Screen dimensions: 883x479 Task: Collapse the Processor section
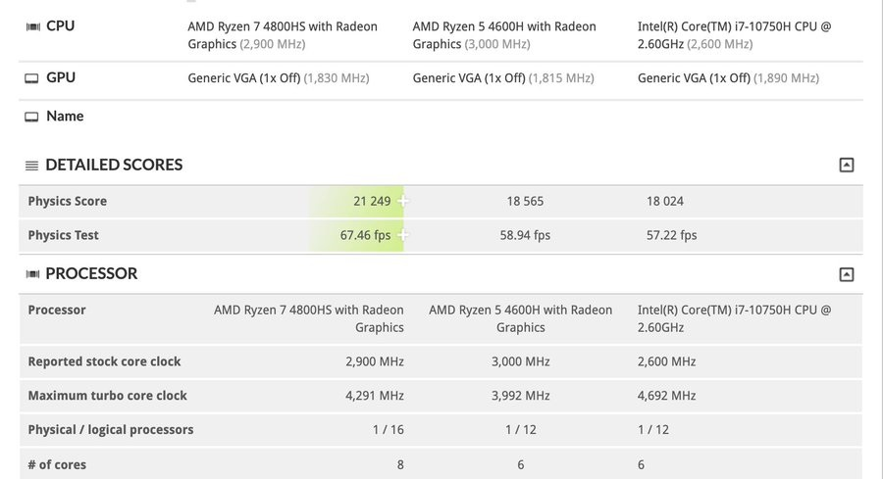(x=847, y=274)
